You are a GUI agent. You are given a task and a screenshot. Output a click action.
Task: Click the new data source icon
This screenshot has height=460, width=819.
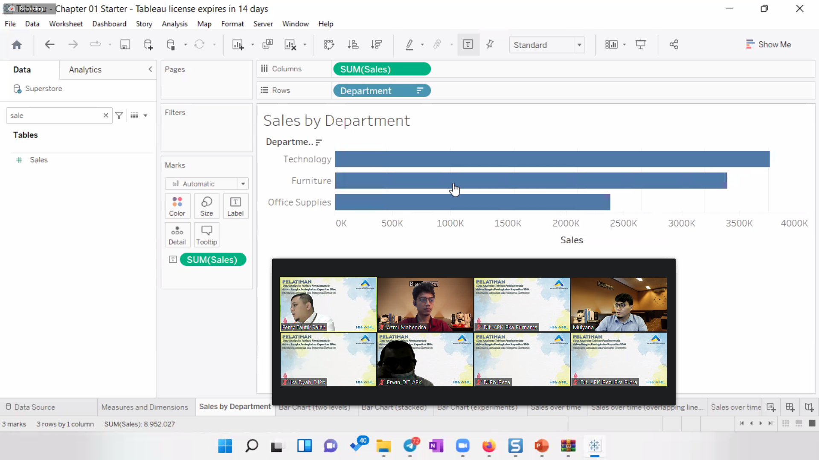pos(148,45)
